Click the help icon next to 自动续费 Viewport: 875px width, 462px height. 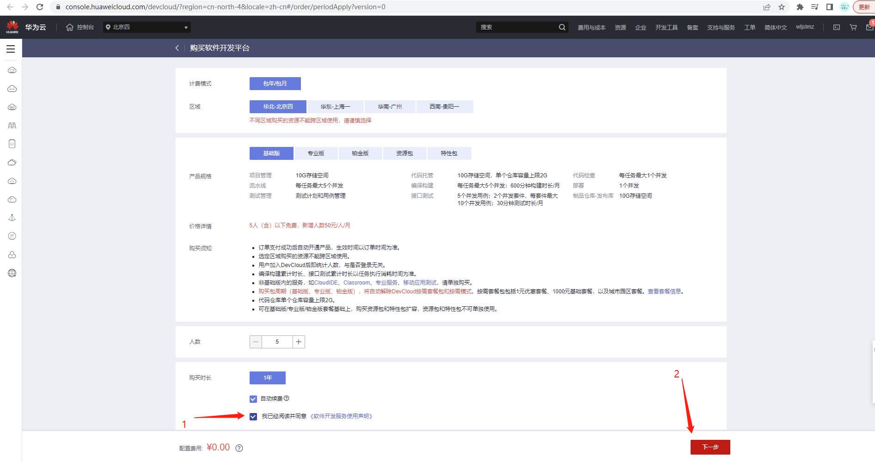coord(287,398)
